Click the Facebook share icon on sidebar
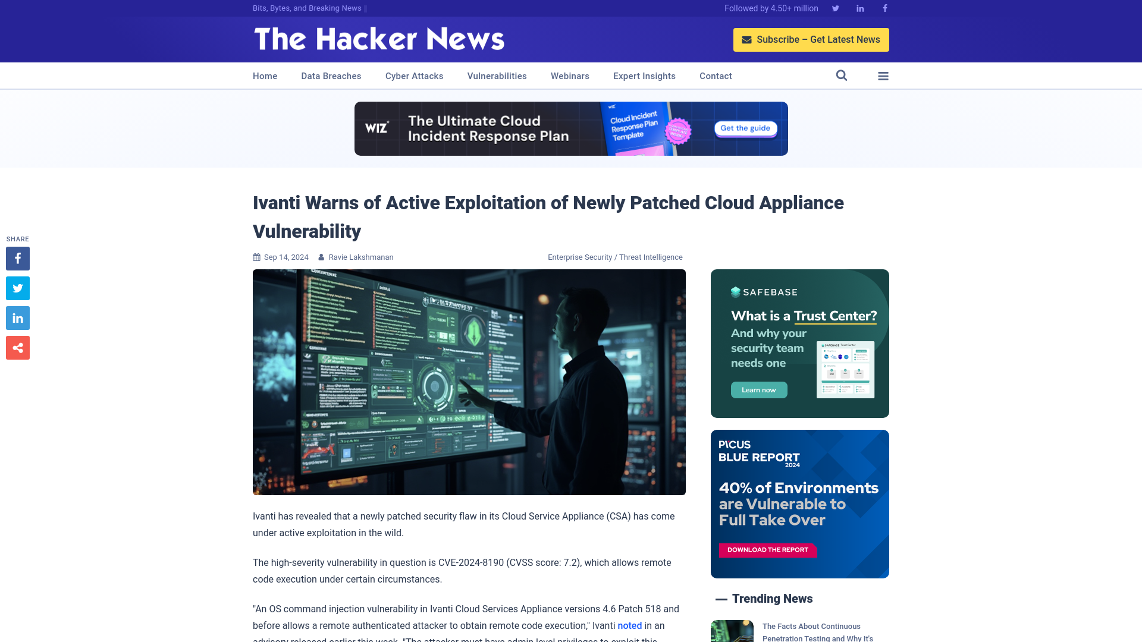1142x642 pixels. click(x=17, y=258)
